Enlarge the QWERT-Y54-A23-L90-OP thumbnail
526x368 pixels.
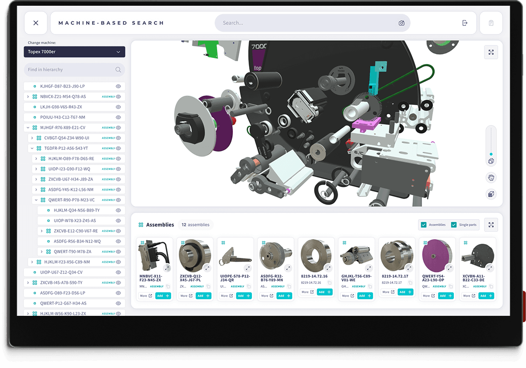click(x=449, y=268)
